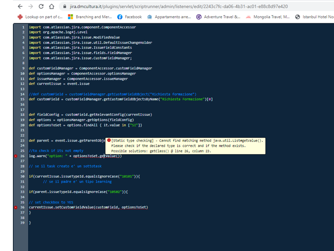Viewport: 334px width, 251px height.
Task: Open the 'Mongolia Travel, M...' bookmark
Action: 268,17
